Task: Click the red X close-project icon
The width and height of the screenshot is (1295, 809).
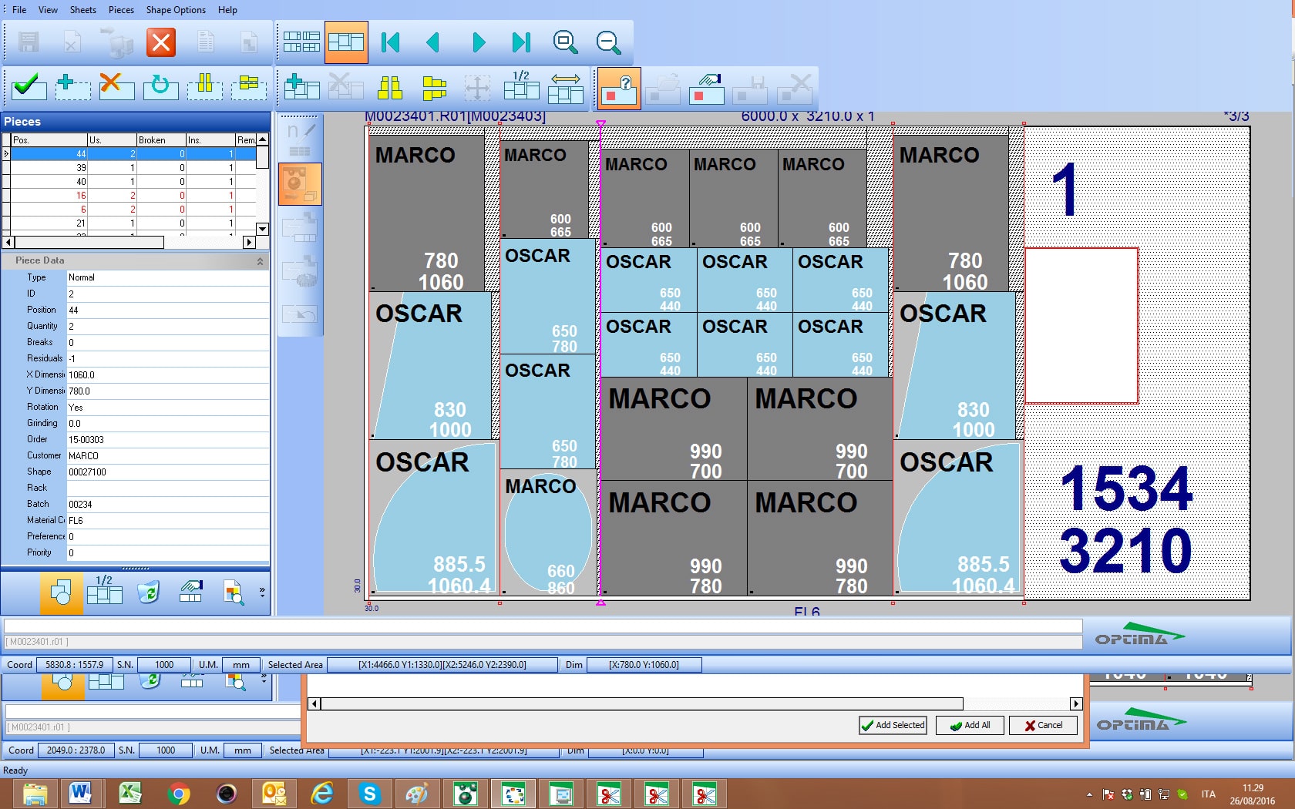Action: click(x=161, y=42)
